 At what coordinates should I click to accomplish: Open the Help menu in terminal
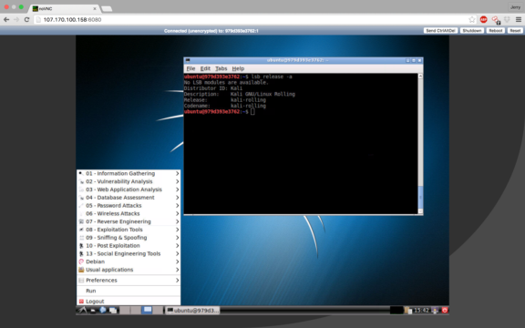(238, 68)
